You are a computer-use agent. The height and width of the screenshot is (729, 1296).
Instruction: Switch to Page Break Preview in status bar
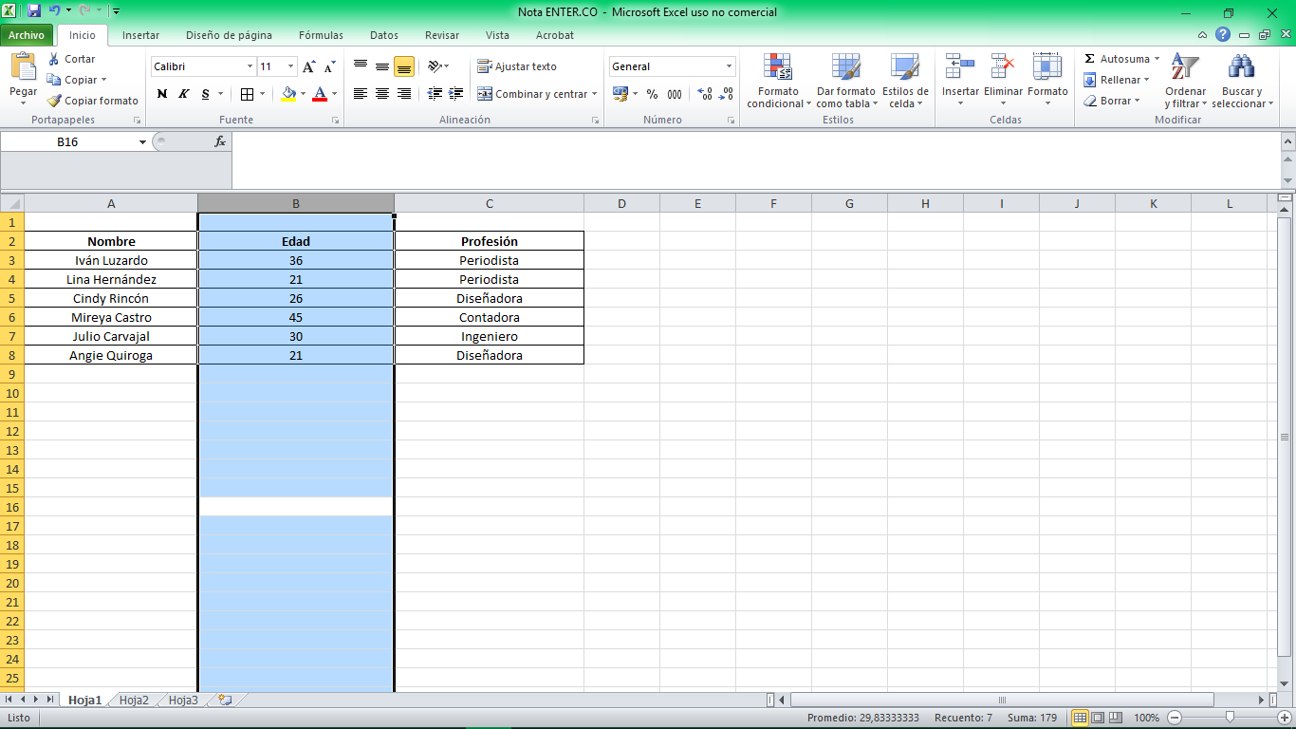point(1115,718)
